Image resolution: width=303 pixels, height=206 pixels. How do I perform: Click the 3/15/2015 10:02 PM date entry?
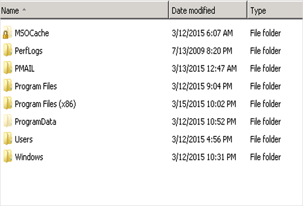pyautogui.click(x=204, y=104)
